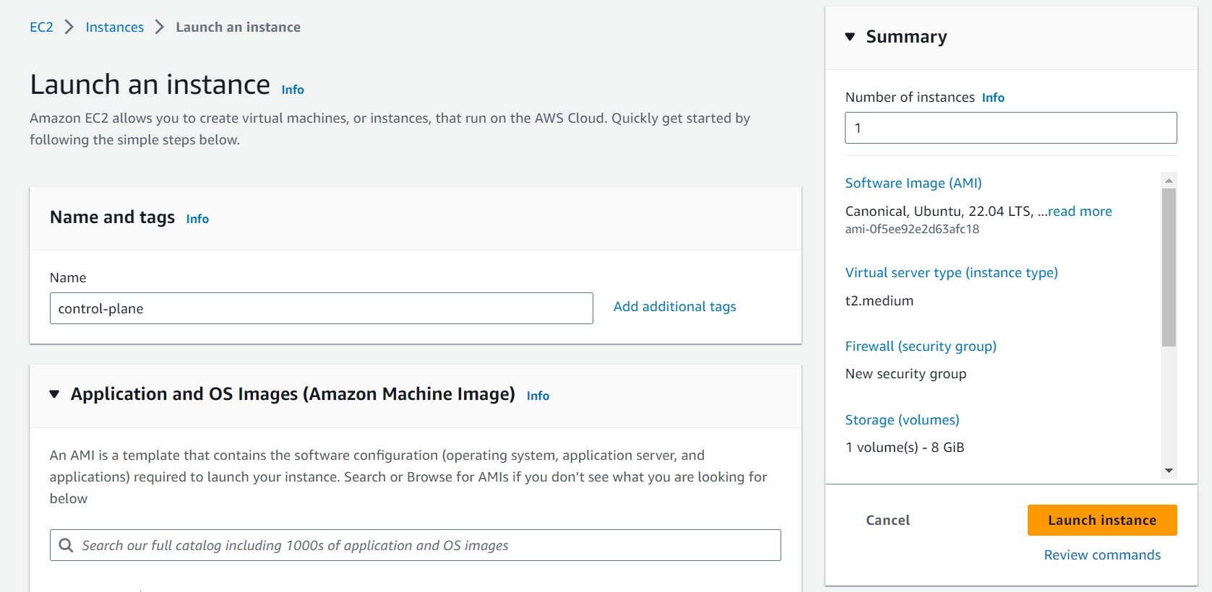Open Software Image (AMI) summary link
1212x592 pixels.
click(x=914, y=183)
